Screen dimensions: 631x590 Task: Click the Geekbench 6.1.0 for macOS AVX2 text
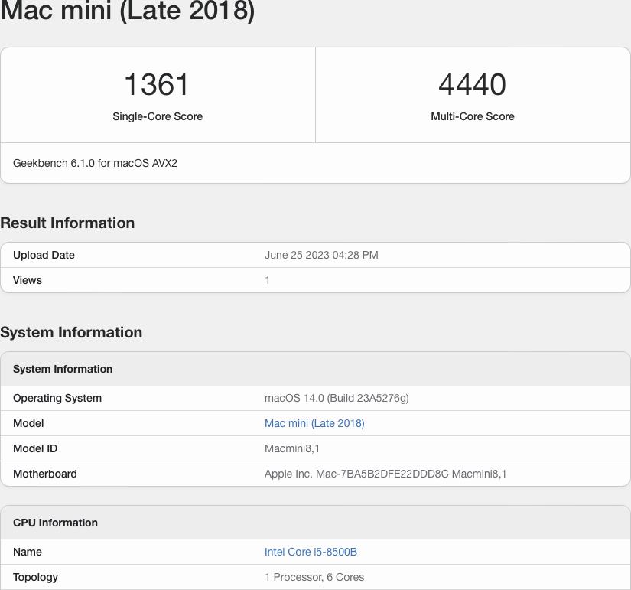[x=95, y=163]
